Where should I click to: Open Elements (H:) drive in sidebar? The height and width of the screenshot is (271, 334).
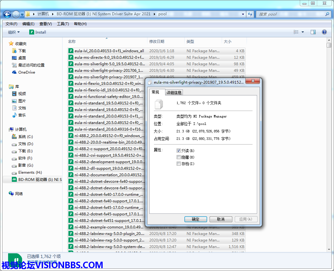pyautogui.click(x=30, y=172)
